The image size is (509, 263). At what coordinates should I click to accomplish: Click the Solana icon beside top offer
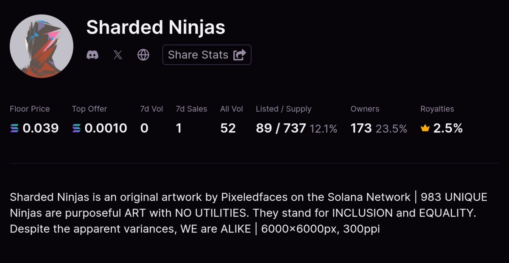click(x=76, y=128)
